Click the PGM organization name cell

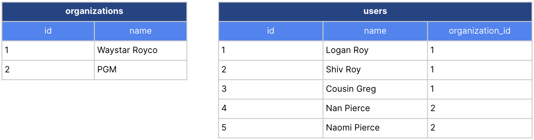[x=140, y=70]
